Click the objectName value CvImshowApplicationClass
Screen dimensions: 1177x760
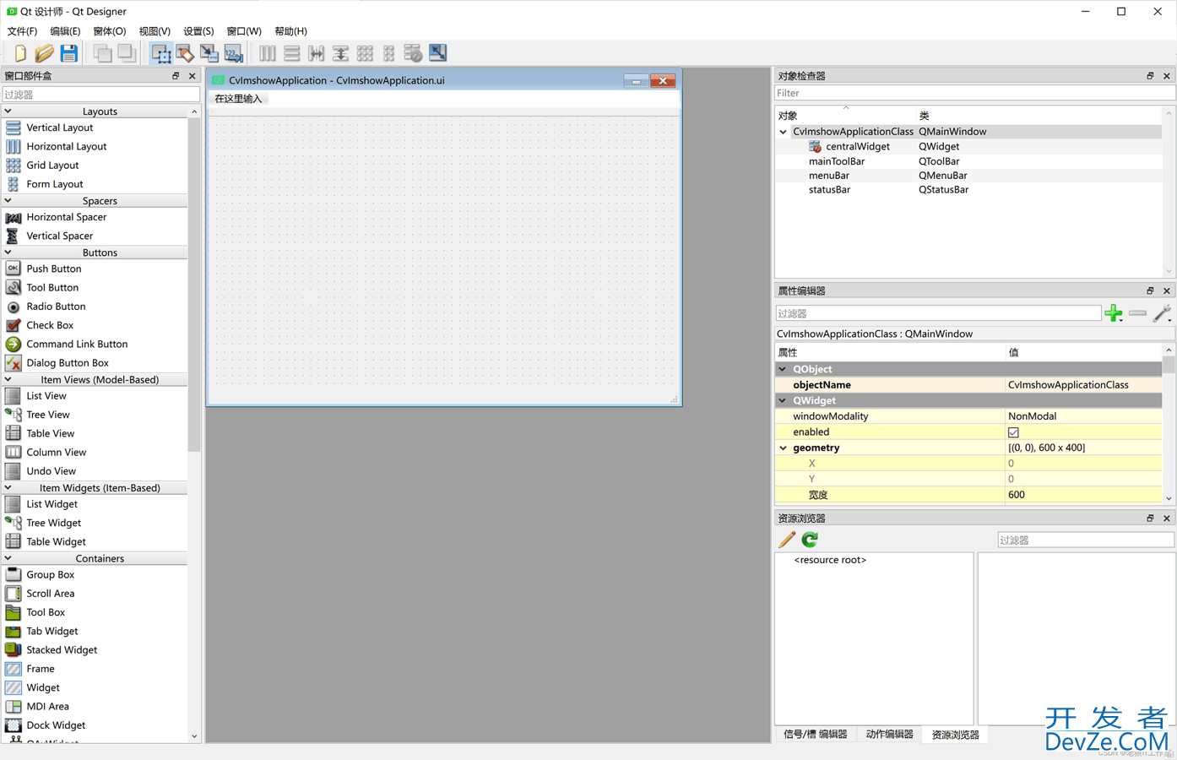pos(1068,385)
